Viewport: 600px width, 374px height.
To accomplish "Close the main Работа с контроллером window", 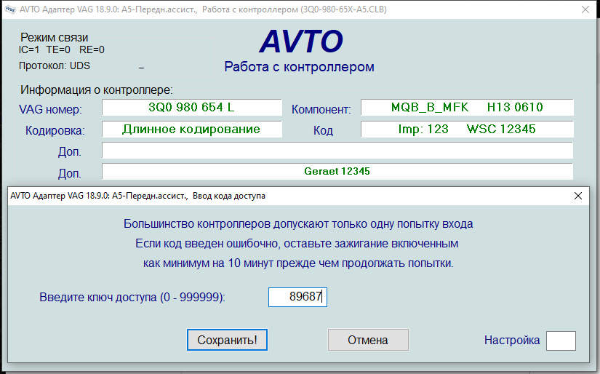I will (585, 9).
